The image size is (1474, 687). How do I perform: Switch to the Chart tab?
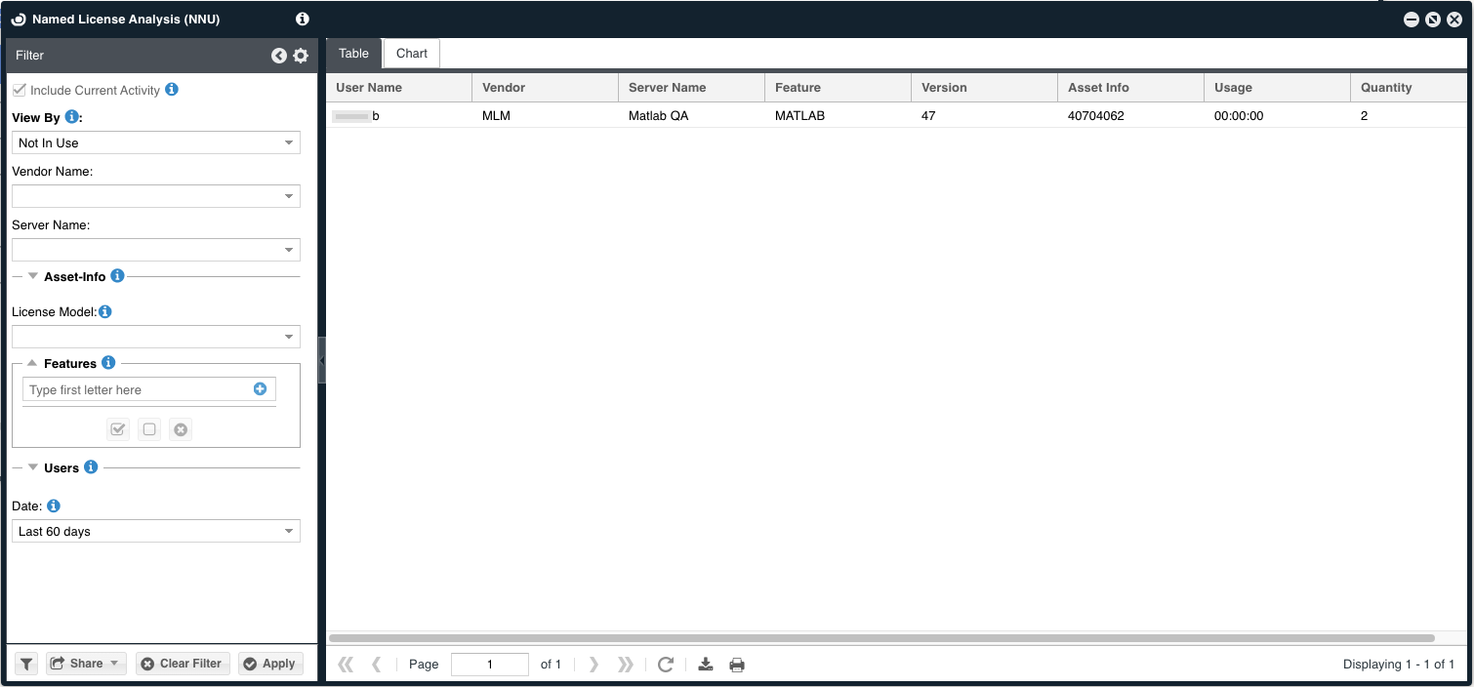point(411,54)
